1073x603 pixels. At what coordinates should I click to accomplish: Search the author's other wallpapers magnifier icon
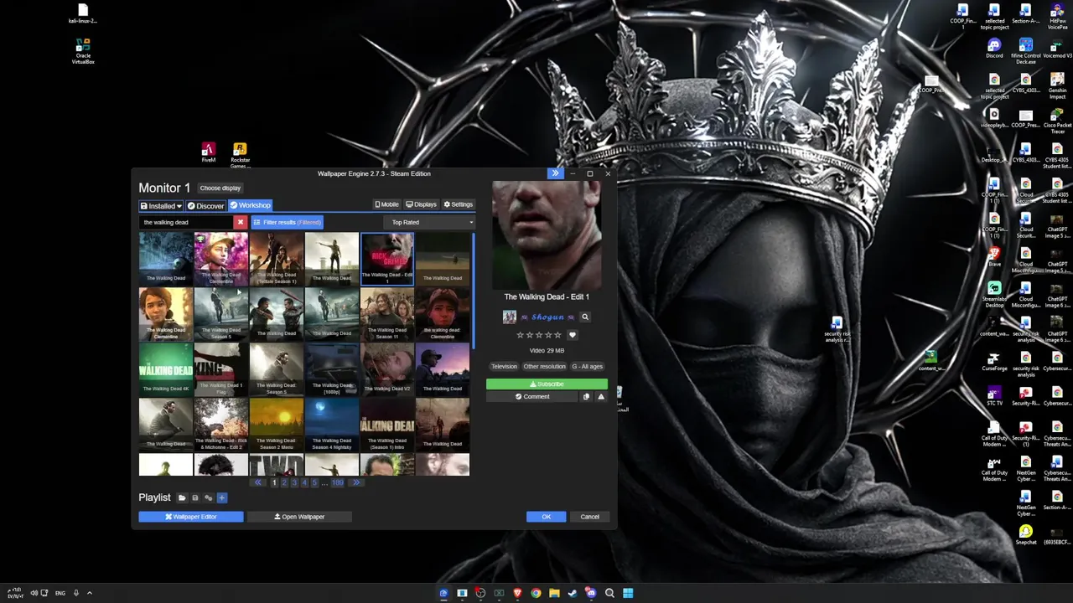(585, 317)
